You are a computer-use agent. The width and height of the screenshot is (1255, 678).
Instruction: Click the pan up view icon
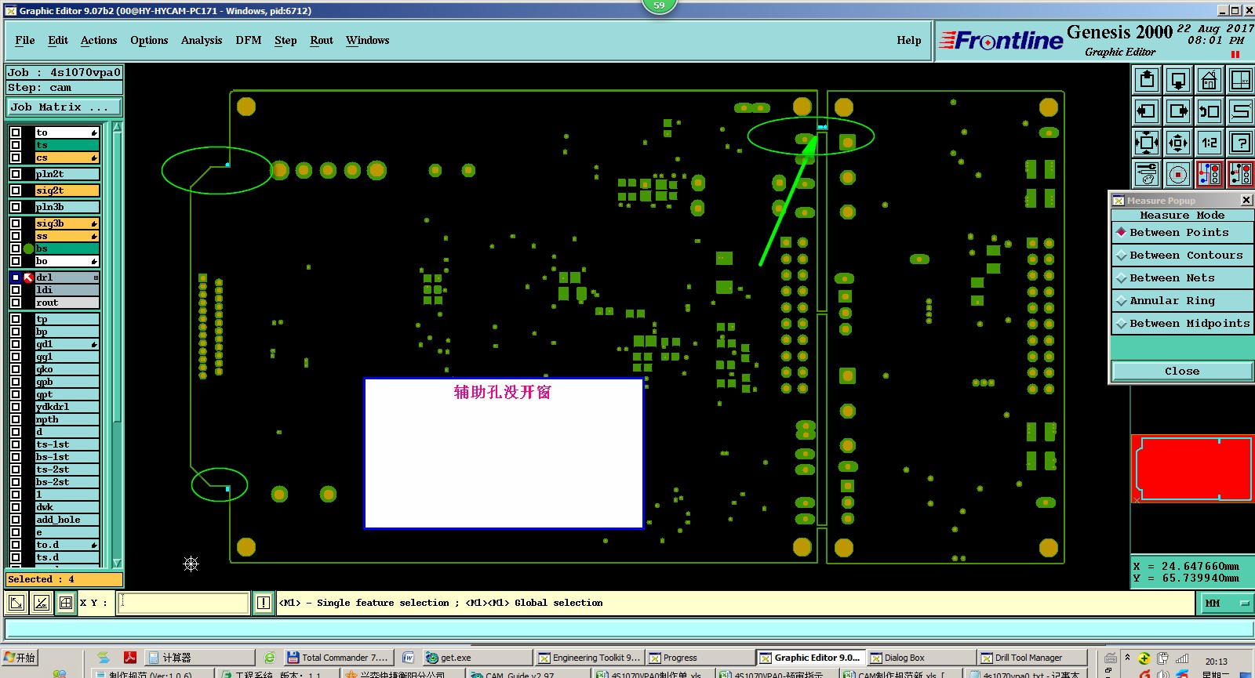(x=1147, y=80)
